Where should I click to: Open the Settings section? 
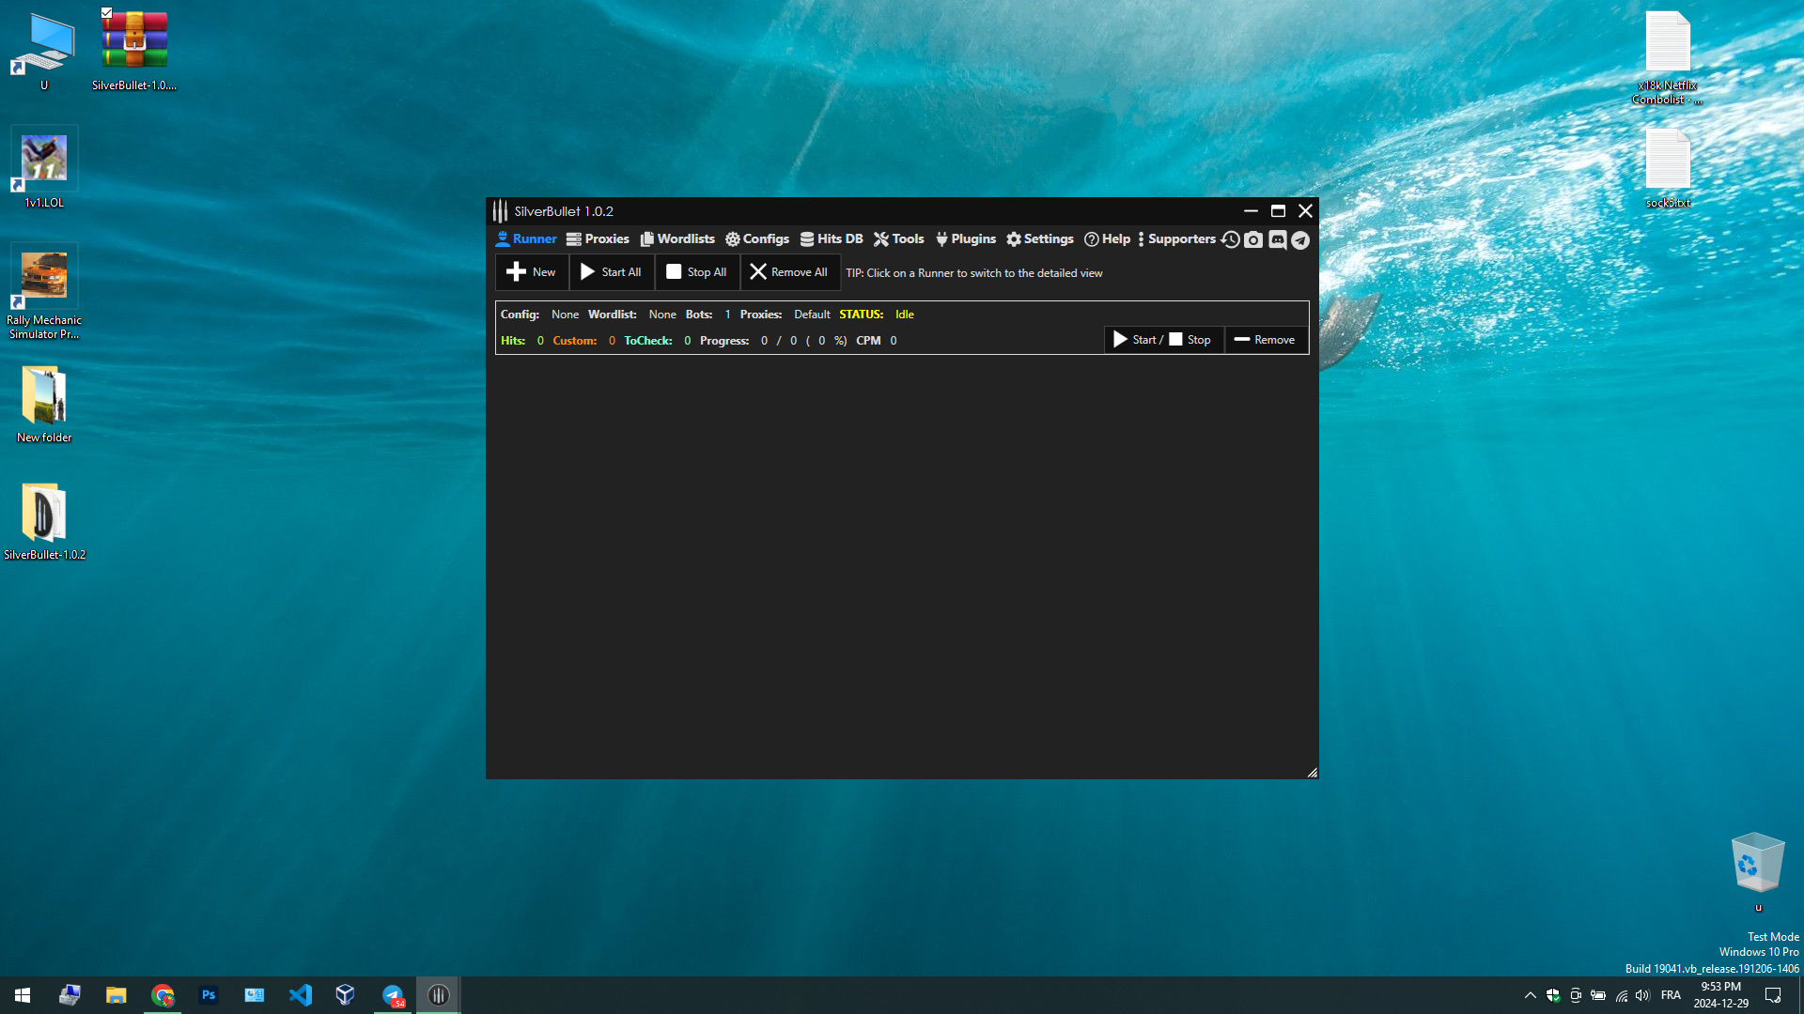pyautogui.click(x=1039, y=238)
